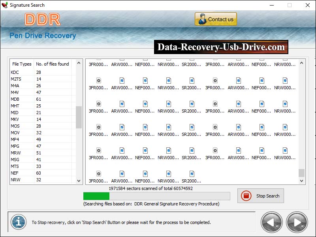The image size is (316, 237).
Task: Select the MDB file type row
Action: [43, 99]
